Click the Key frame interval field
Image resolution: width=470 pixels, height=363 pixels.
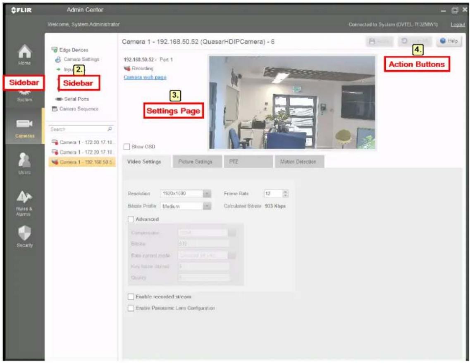[x=204, y=266]
